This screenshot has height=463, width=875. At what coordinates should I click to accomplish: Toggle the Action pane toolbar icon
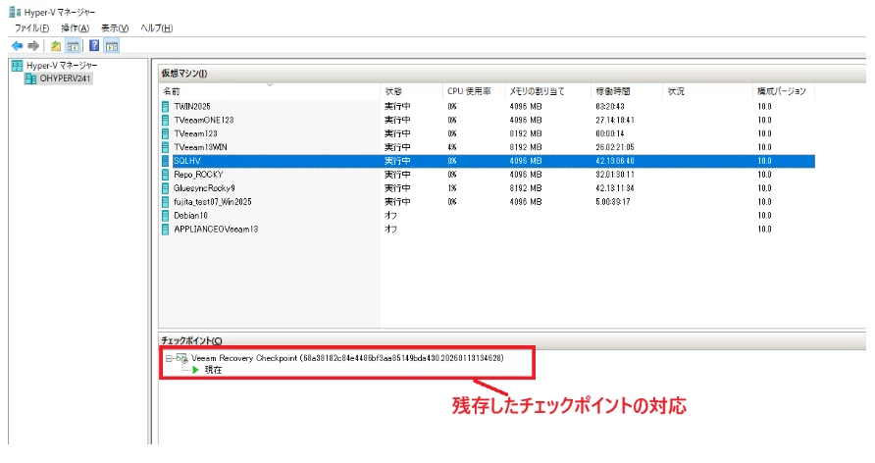pyautogui.click(x=112, y=46)
